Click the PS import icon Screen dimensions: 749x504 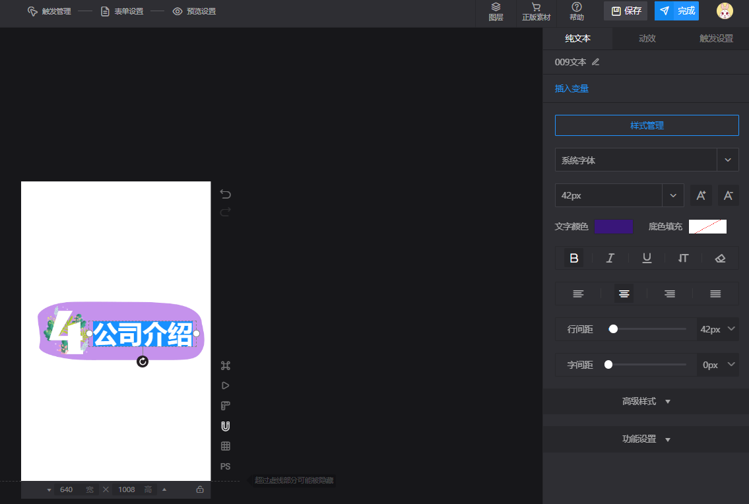pyautogui.click(x=226, y=466)
